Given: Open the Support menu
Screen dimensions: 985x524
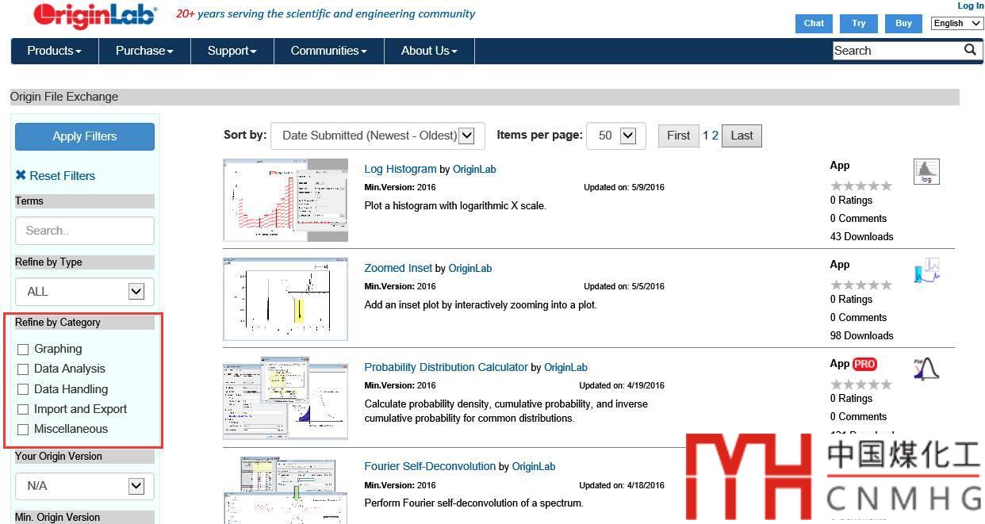Looking at the screenshot, I should (x=232, y=51).
